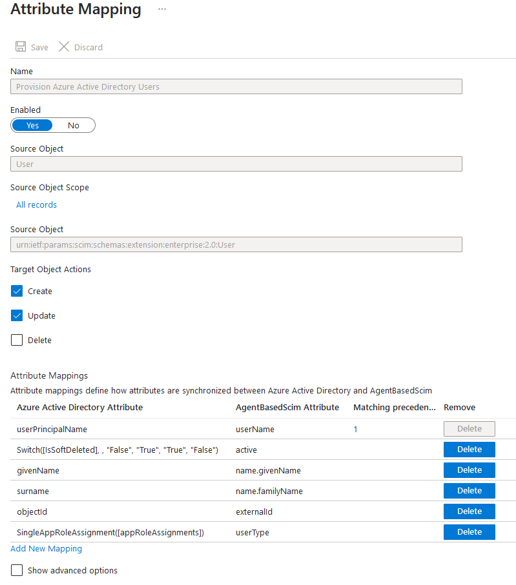Click the Discard X icon

coord(64,46)
